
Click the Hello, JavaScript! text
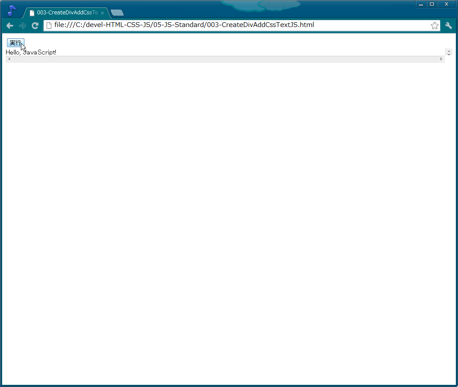pyautogui.click(x=31, y=52)
